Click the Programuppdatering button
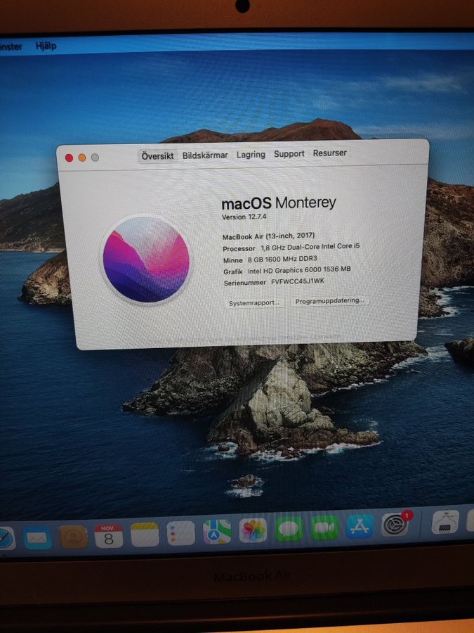Viewport: 474px width, 633px height. coord(330,300)
